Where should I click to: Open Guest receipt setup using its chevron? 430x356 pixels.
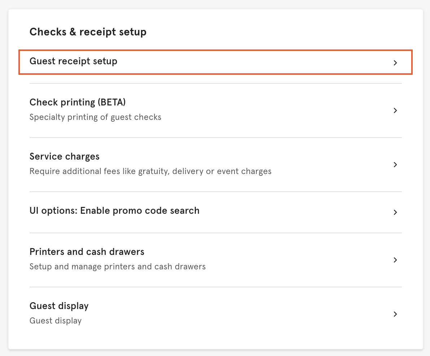coord(395,62)
